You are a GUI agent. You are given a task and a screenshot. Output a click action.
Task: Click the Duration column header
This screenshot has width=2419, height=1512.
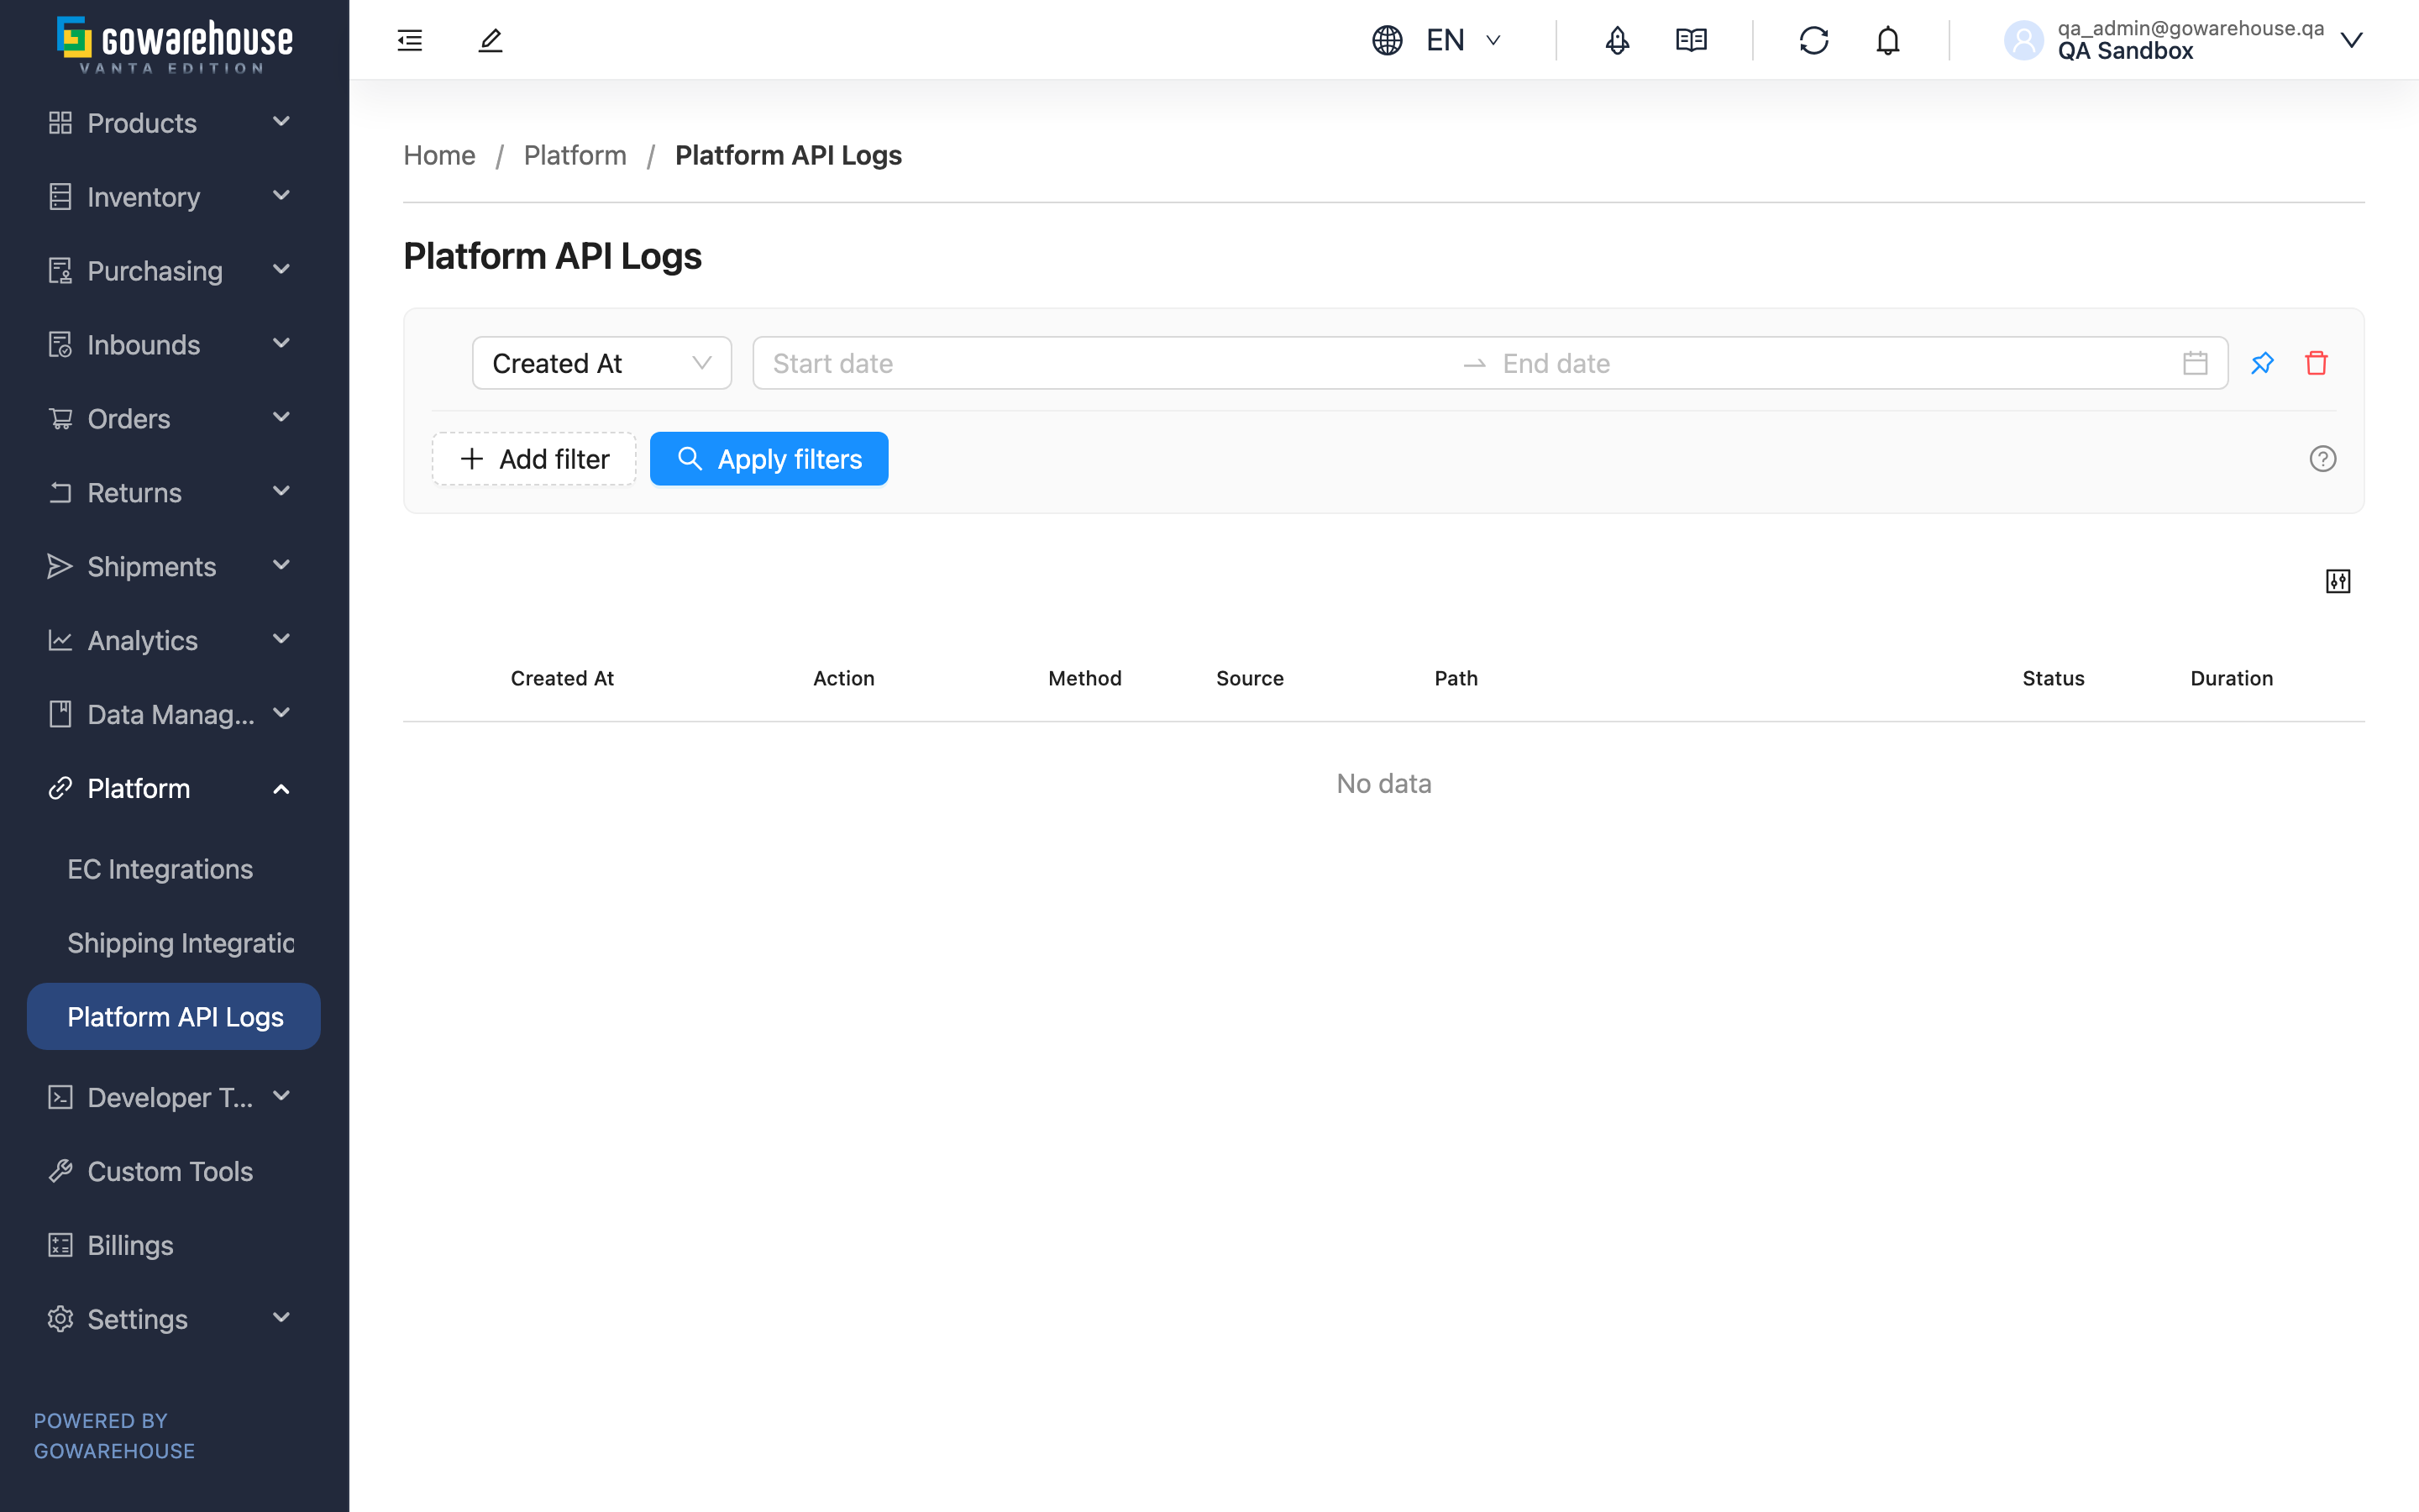(x=2231, y=678)
